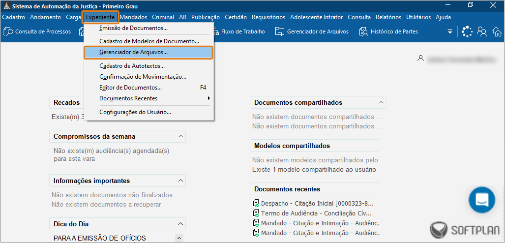This screenshot has height=243, width=505.
Task: Open the Mandados menu
Action: 133,17
